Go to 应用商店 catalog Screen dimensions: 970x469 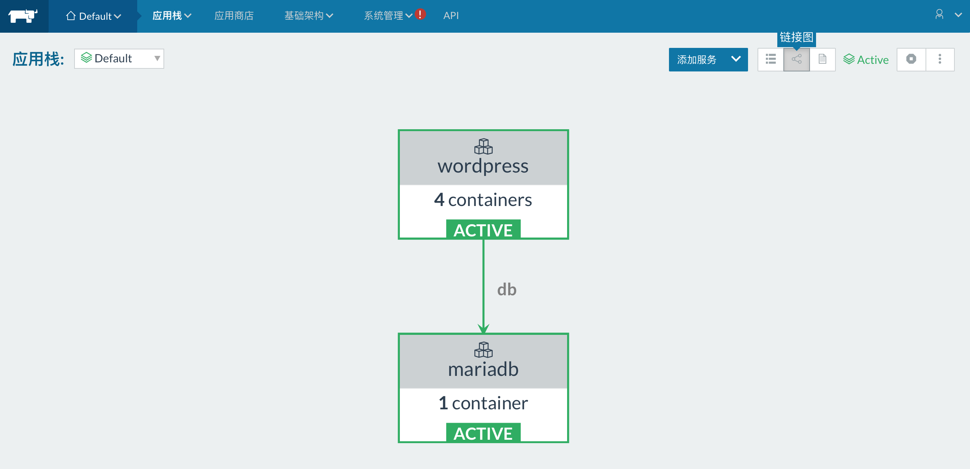click(234, 16)
